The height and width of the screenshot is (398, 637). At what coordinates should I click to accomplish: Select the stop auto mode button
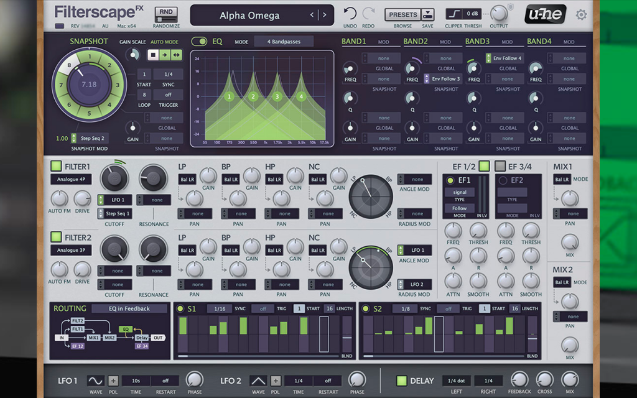pos(153,55)
